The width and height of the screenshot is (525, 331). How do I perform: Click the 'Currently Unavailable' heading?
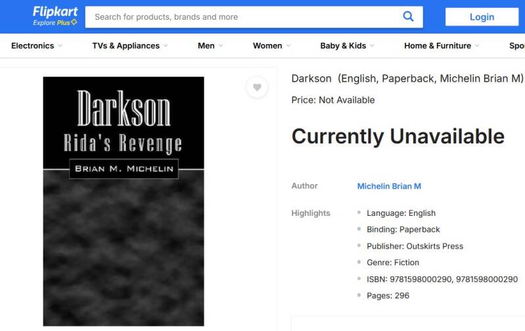[398, 136]
